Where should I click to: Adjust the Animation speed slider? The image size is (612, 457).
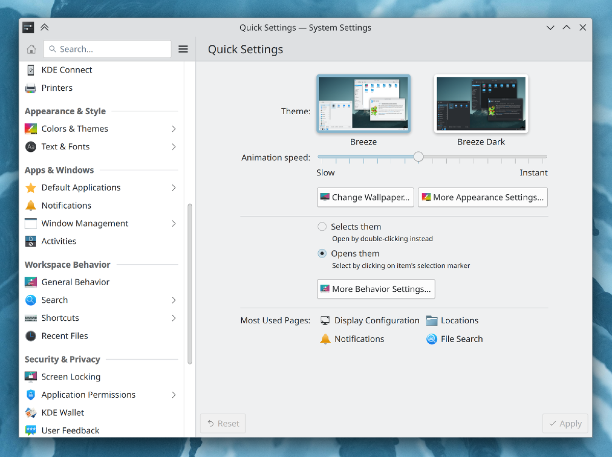[x=418, y=157]
